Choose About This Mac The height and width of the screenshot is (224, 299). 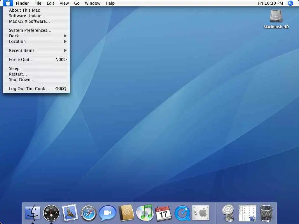(36, 10)
